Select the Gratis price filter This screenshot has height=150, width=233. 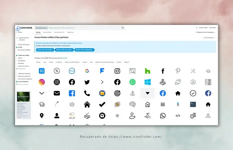pos(19,47)
